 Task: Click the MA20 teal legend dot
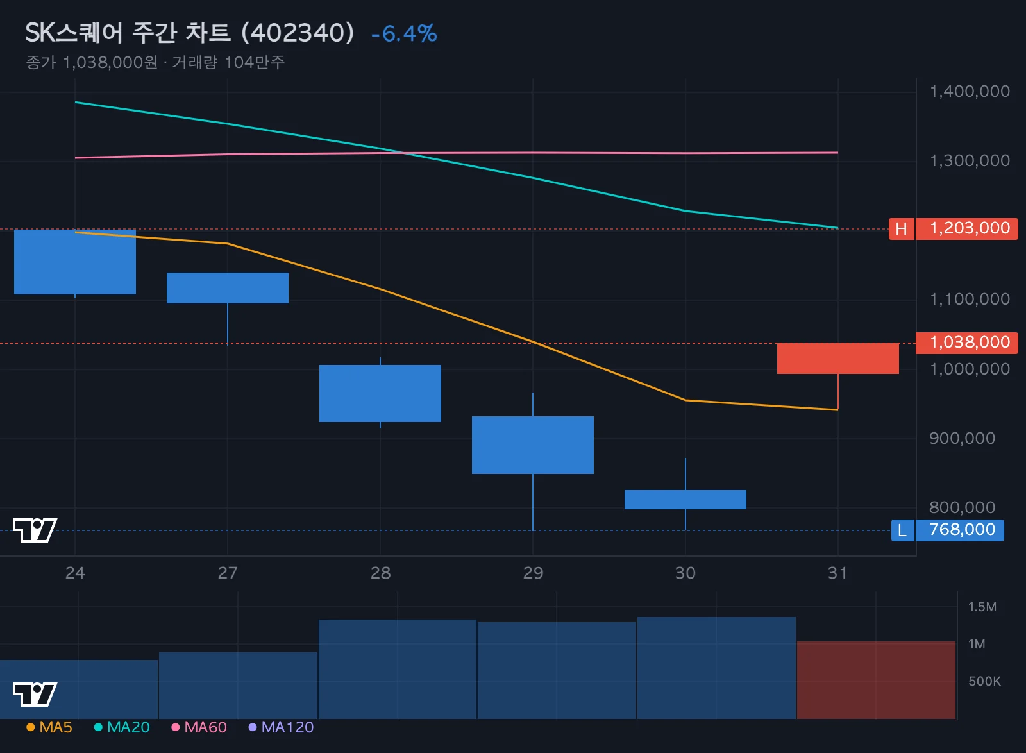[x=98, y=727]
